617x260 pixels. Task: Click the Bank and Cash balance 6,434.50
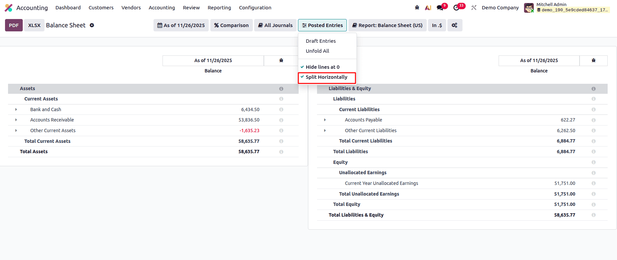click(x=250, y=109)
